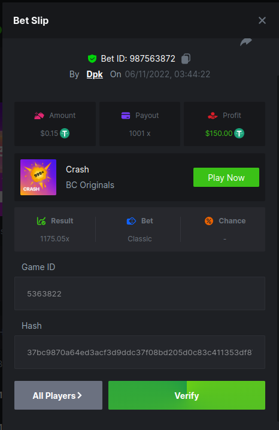
Task: Click the Game ID field
Action: point(139,293)
